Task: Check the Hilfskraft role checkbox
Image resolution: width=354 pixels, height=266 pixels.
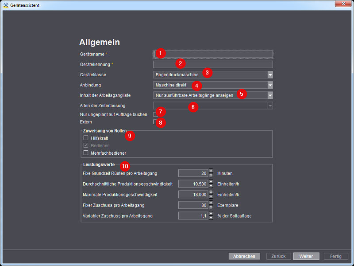Action: point(86,138)
